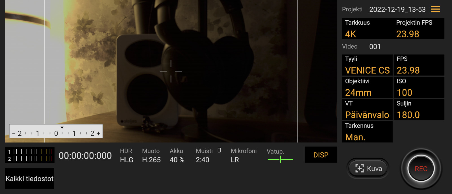Tap the green Vatup. level indicator

280,159
